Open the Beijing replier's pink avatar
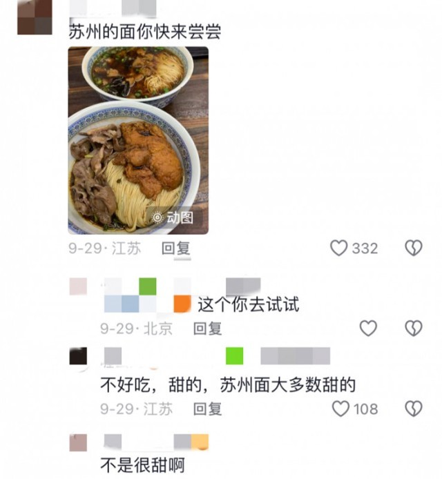 tap(78, 286)
